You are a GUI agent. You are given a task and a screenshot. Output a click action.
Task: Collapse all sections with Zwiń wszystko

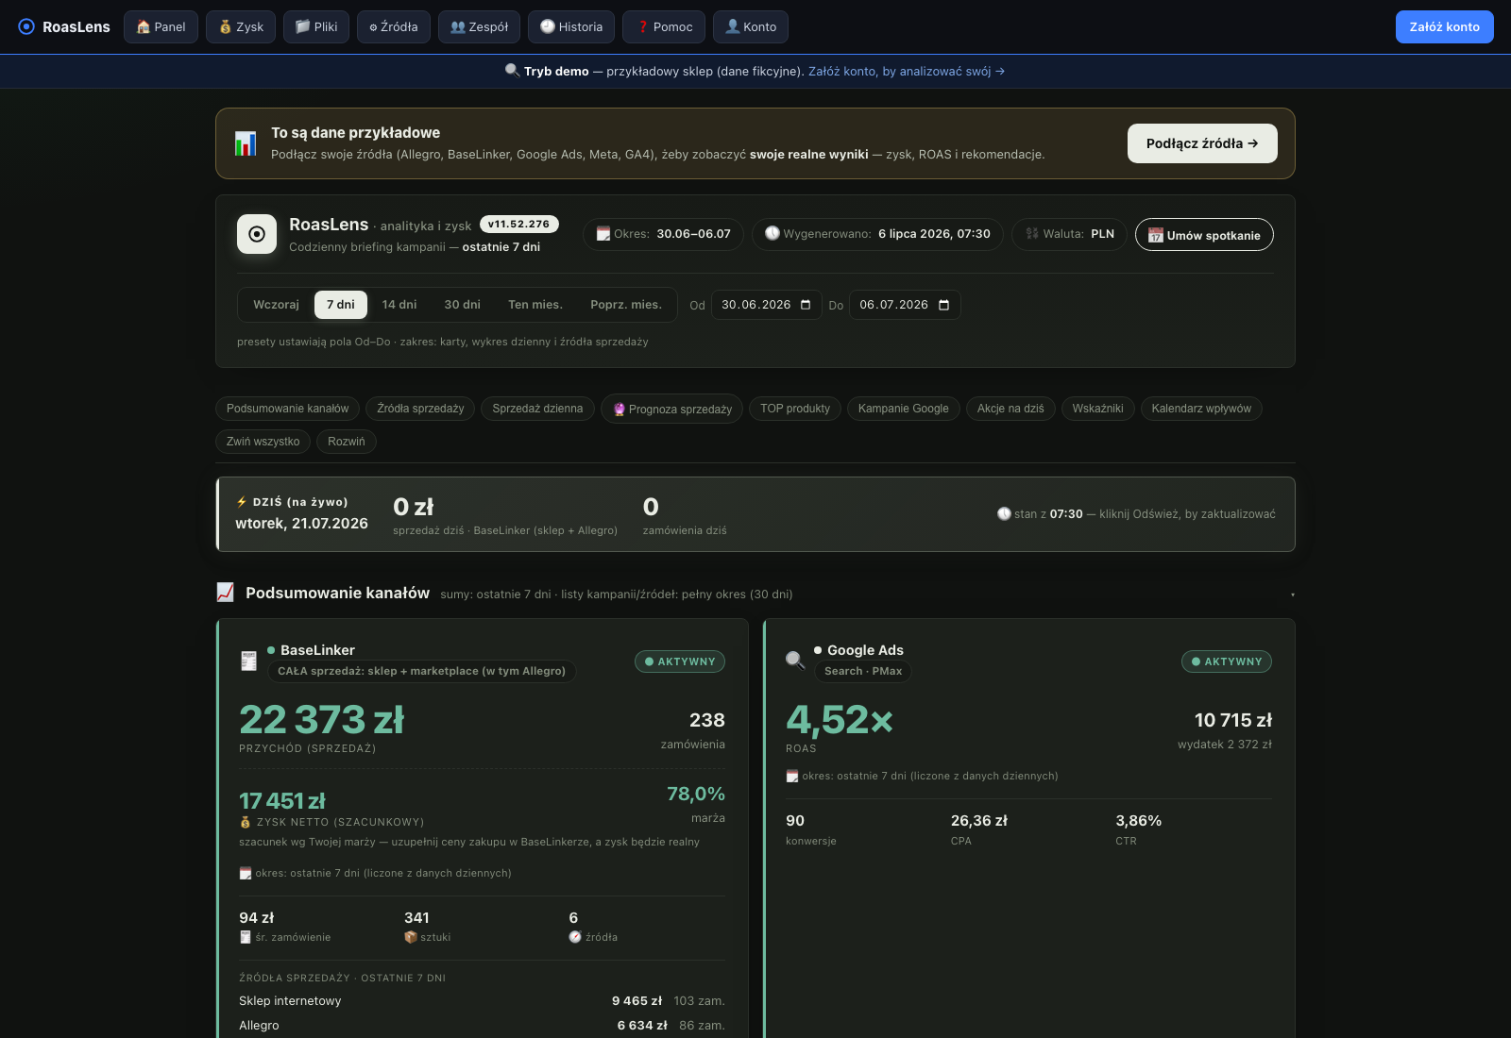(263, 442)
